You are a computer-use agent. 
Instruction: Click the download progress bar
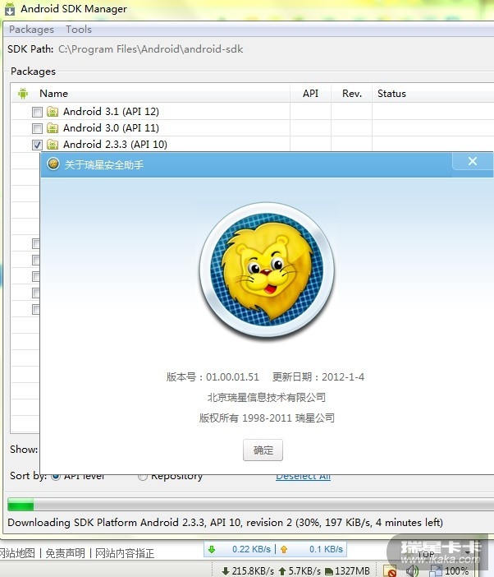[250, 504]
